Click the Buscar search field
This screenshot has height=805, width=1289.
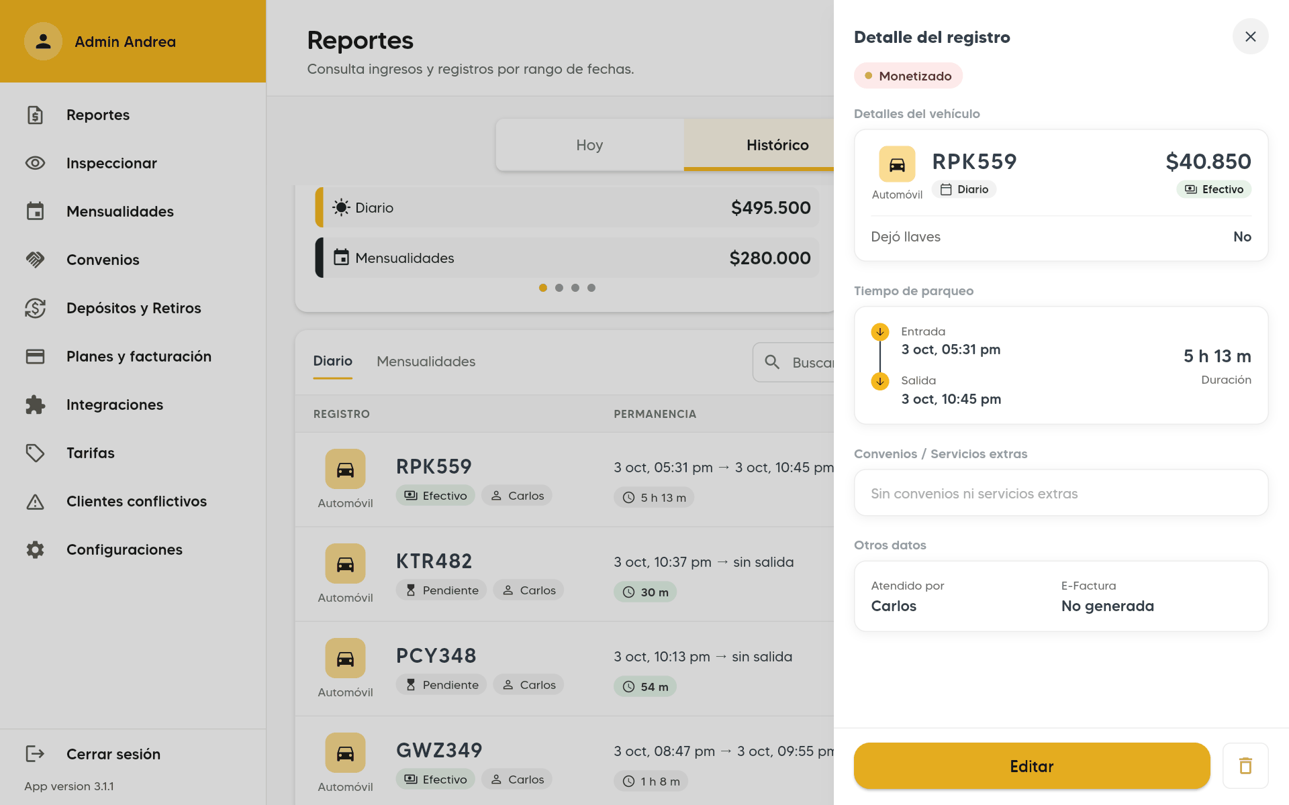point(794,362)
